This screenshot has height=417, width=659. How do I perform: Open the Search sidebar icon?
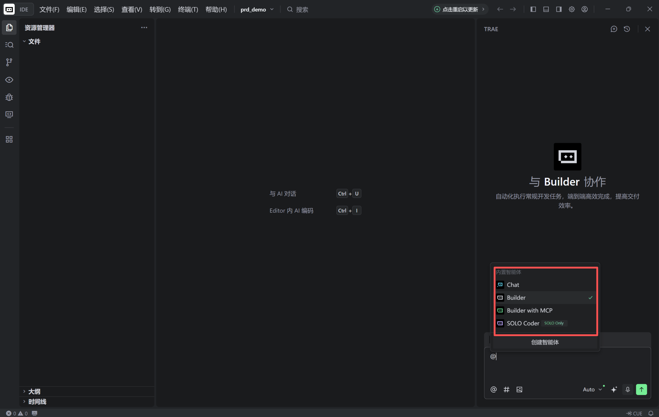pyautogui.click(x=9, y=45)
